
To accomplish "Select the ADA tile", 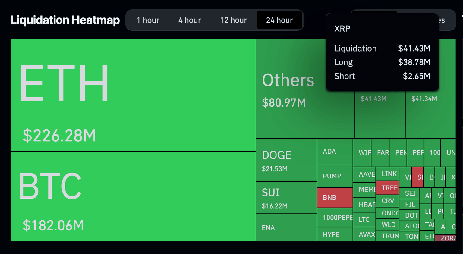I will 335,152.
